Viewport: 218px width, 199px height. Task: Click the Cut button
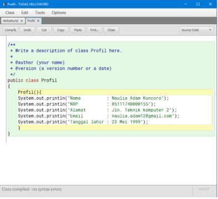pos(44,30)
